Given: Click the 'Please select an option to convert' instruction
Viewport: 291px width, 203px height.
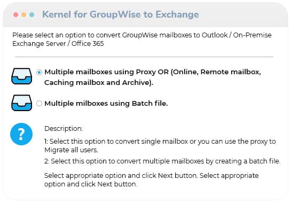Looking at the screenshot, I should pyautogui.click(x=142, y=39).
